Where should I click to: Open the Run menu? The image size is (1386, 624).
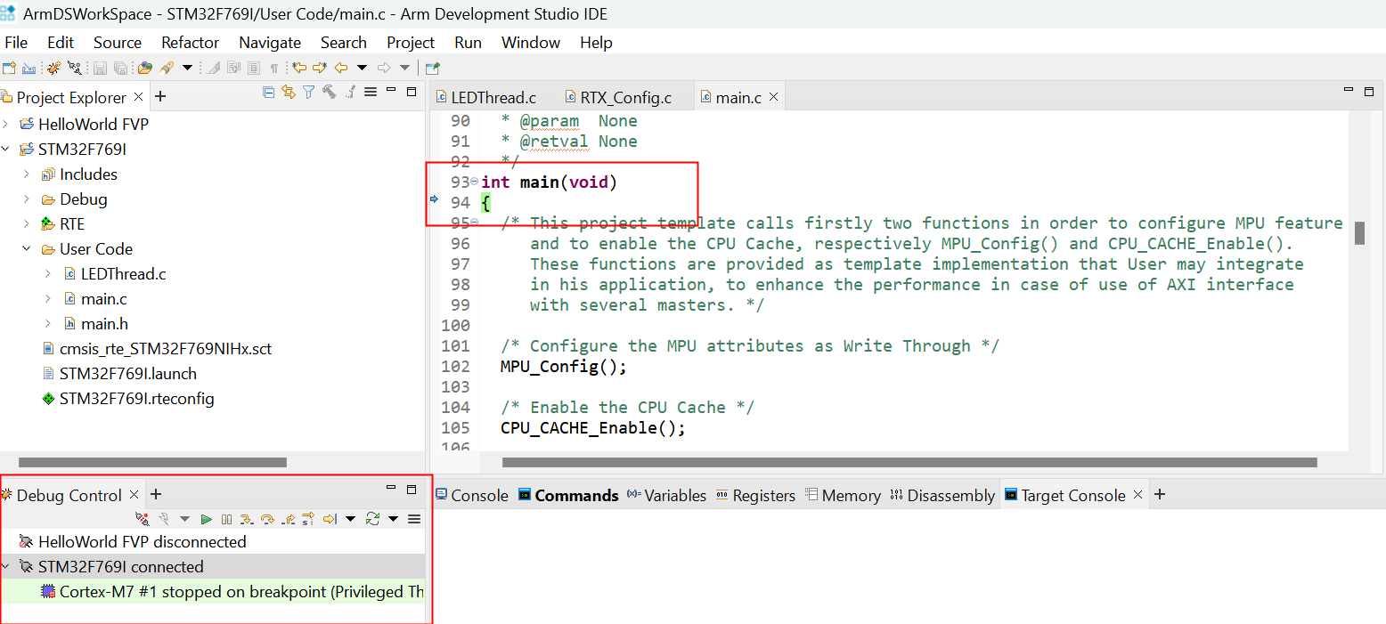[468, 43]
